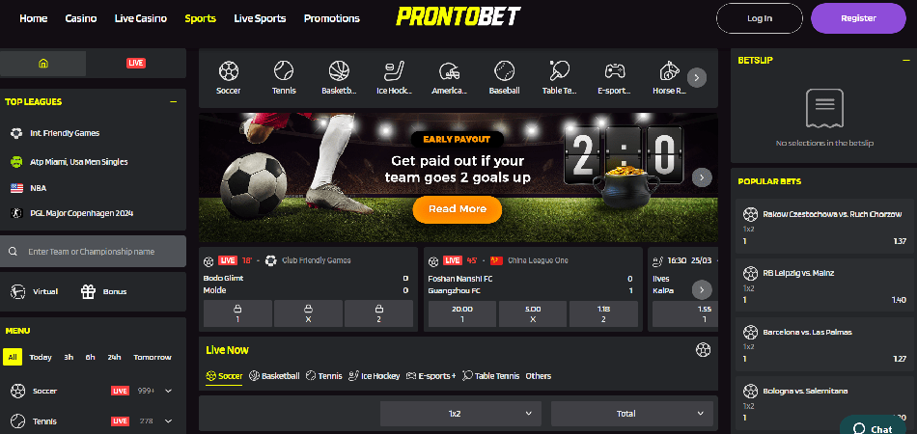Viewport: 917px width, 434px height.
Task: Open the Bonus gift icon
Action: coord(88,291)
